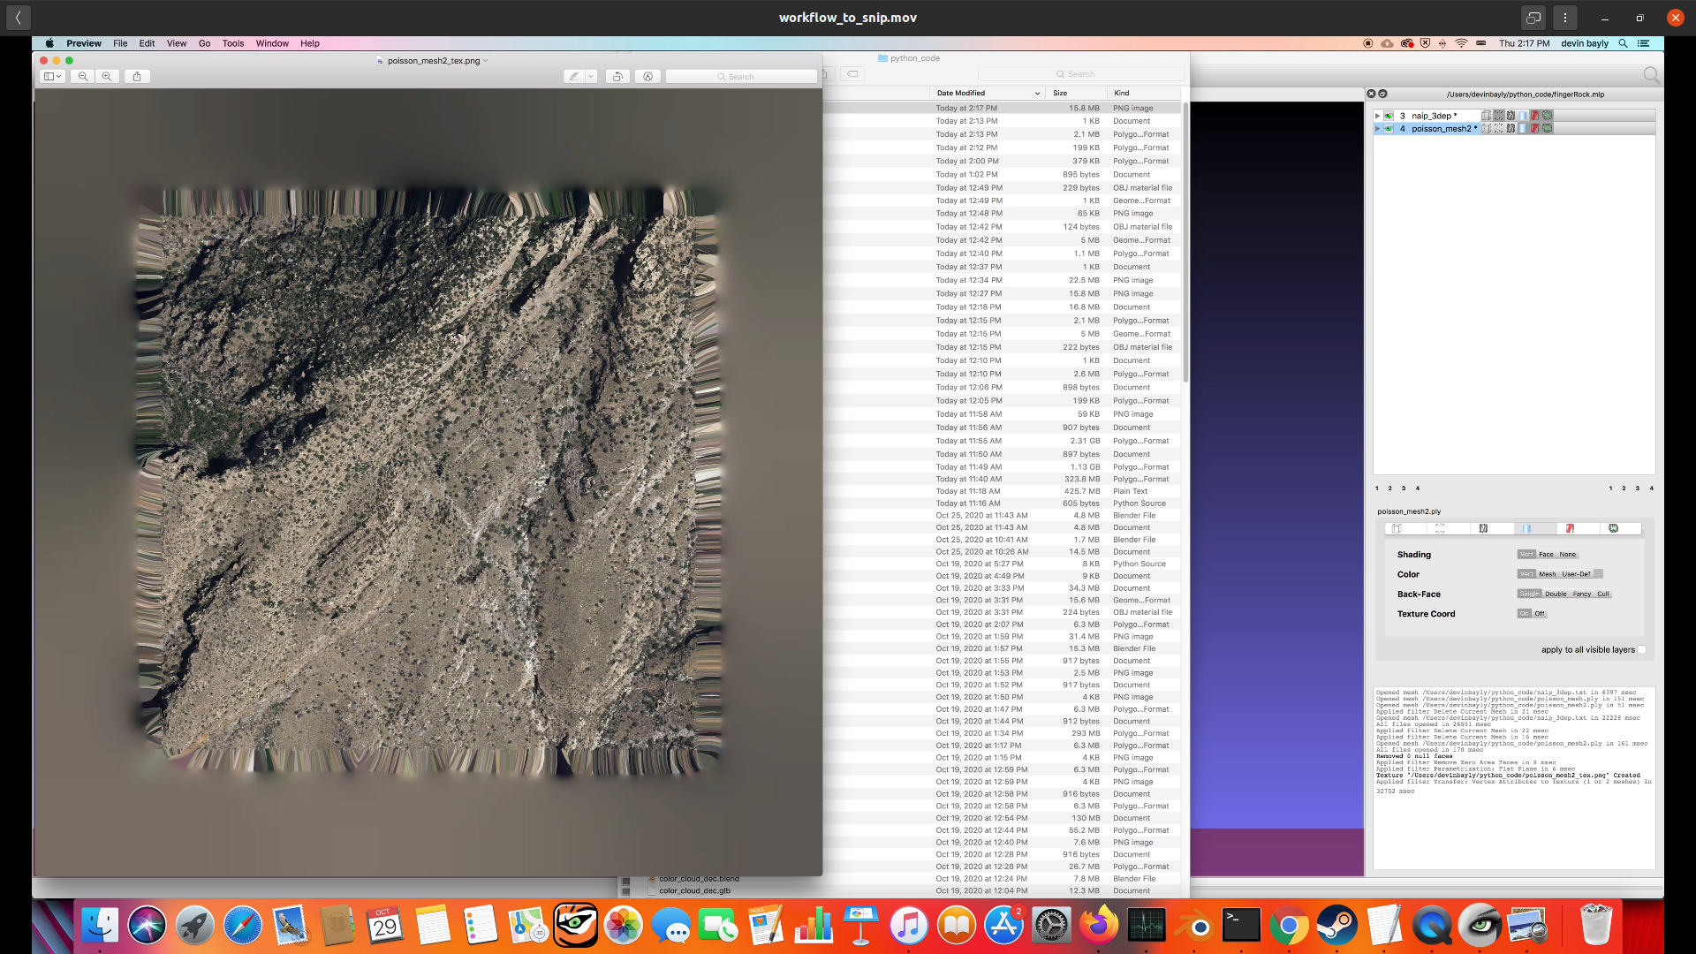Select color_cloud_dec.glb file in Finder
This screenshot has height=954, width=1696.
point(694,890)
